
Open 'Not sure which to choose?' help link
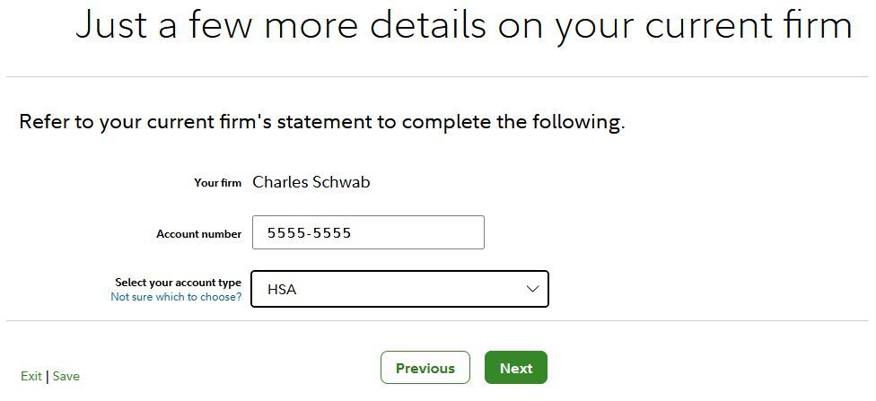176,297
